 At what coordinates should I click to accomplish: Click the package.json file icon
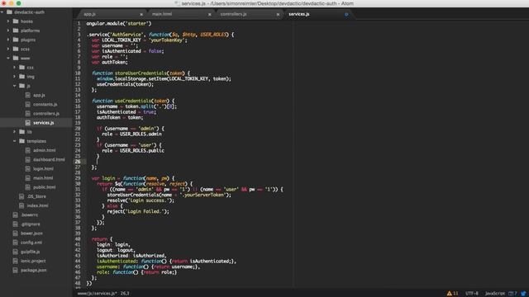click(15, 270)
